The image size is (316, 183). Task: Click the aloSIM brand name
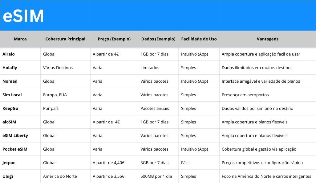click(x=9, y=122)
